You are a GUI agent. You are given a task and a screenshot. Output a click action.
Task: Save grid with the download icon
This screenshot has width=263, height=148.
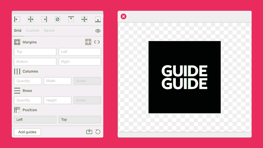89,132
